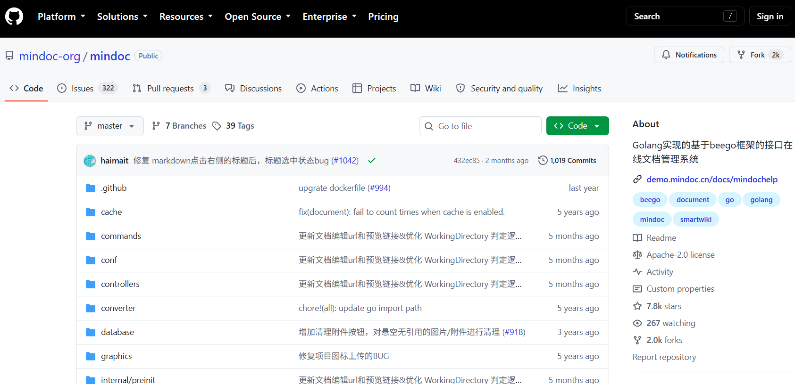The height and width of the screenshot is (384, 795).
Task: Click the tag icon next to 39 Tags
Action: coord(217,126)
